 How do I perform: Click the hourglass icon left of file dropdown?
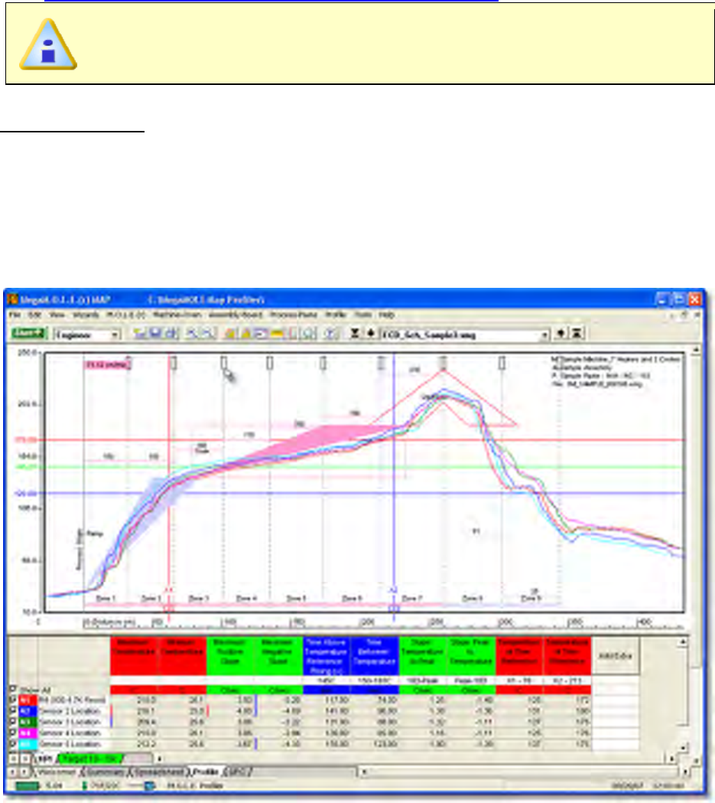click(354, 334)
